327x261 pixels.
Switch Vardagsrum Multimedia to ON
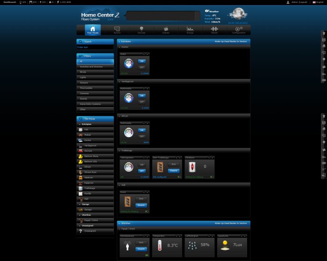(x=142, y=95)
